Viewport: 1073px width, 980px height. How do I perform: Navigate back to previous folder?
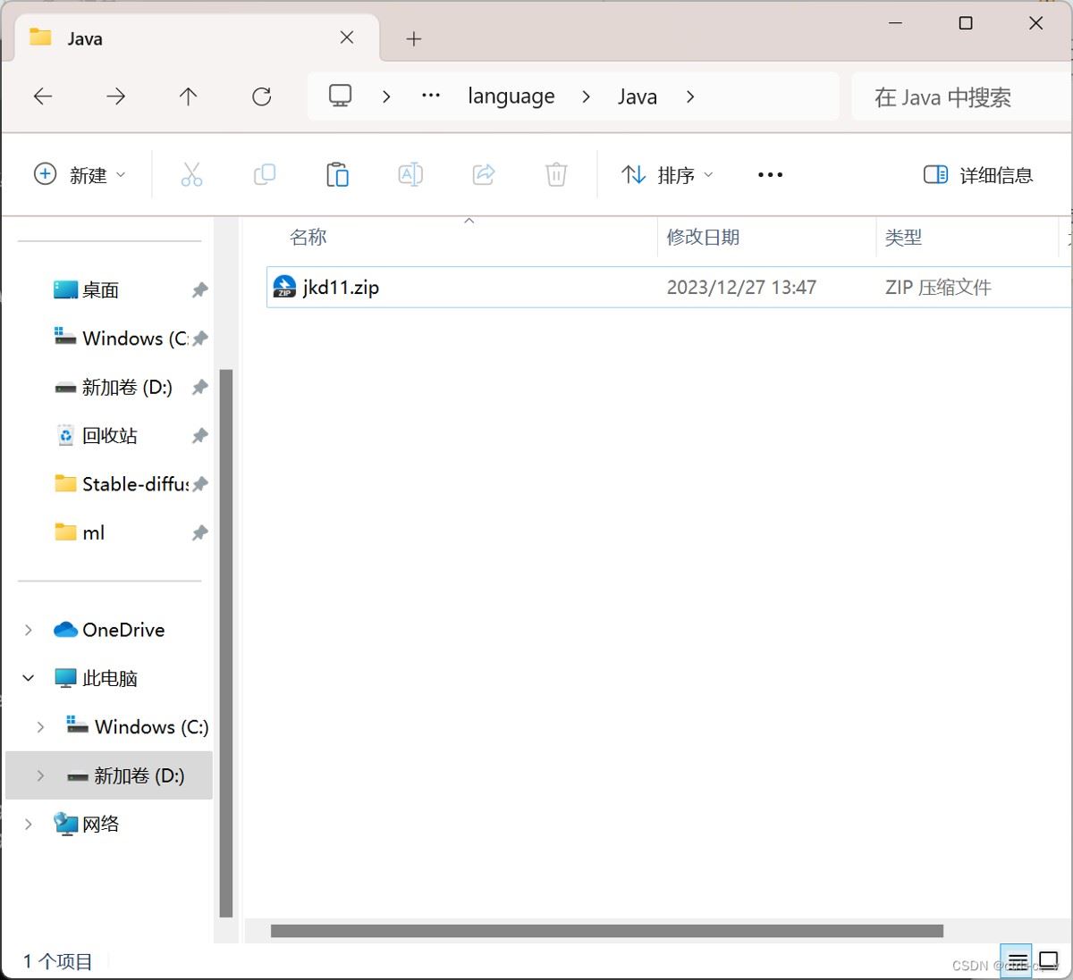(43, 96)
